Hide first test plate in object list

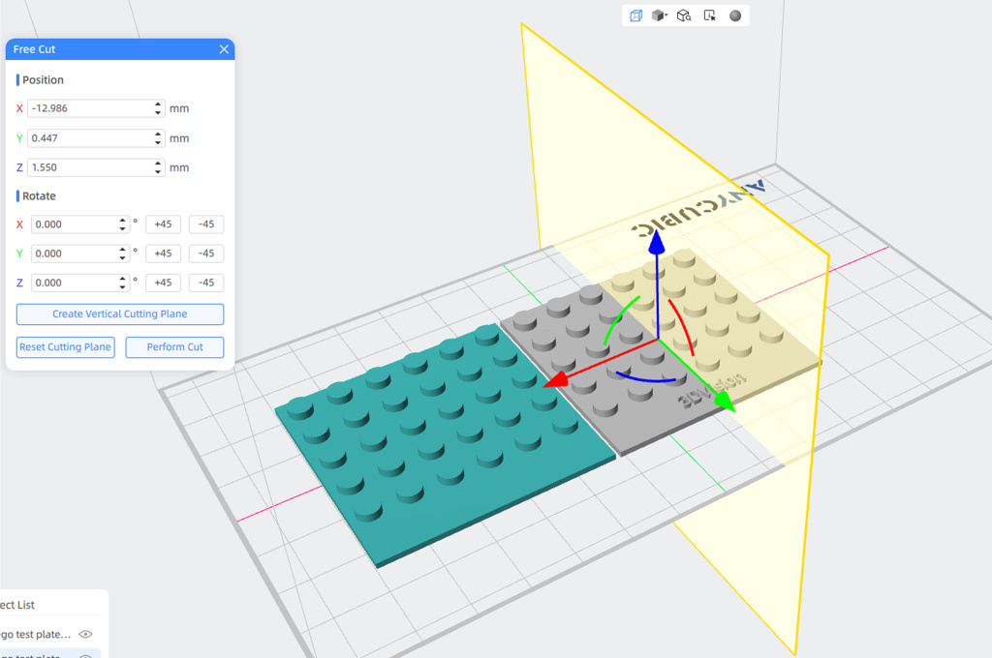click(x=86, y=634)
